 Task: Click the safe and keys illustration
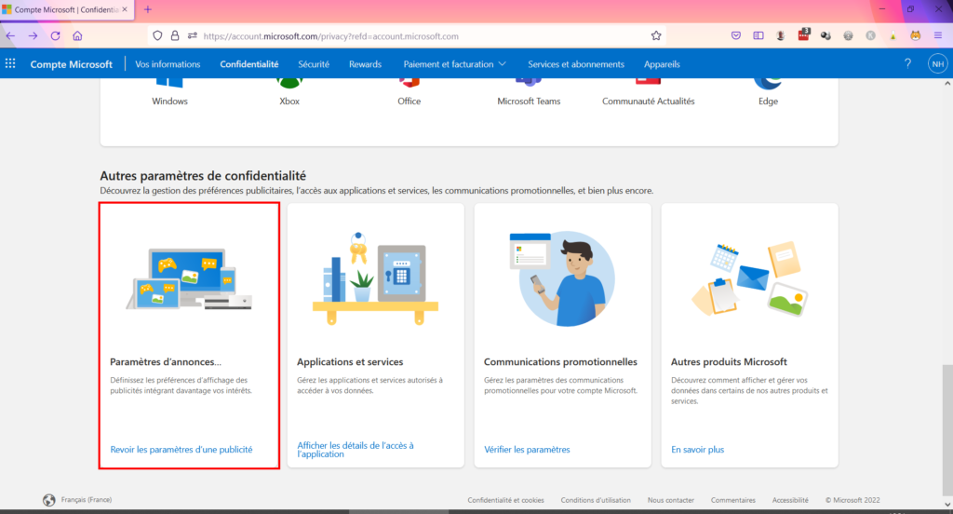(x=376, y=278)
